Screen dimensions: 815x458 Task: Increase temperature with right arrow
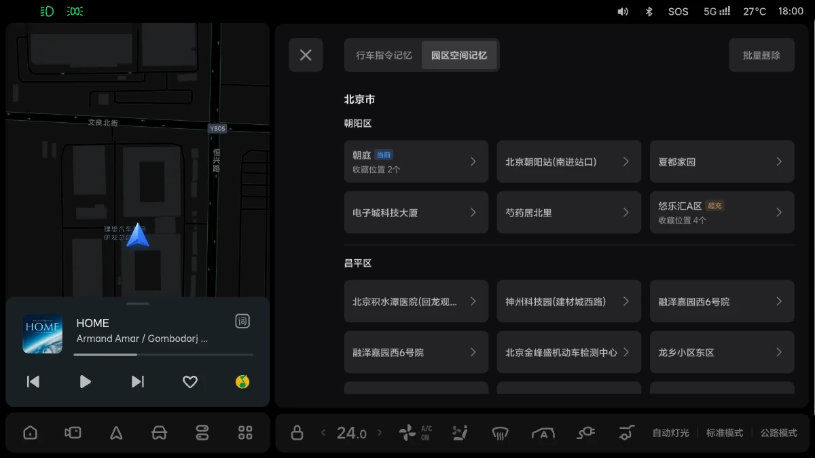[x=380, y=433]
